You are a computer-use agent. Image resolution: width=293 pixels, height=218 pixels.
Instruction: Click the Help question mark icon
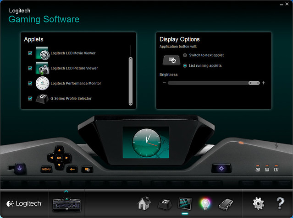[280, 203]
